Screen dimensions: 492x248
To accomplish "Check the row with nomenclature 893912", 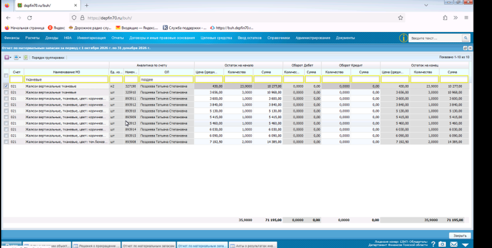I will point(6,105).
